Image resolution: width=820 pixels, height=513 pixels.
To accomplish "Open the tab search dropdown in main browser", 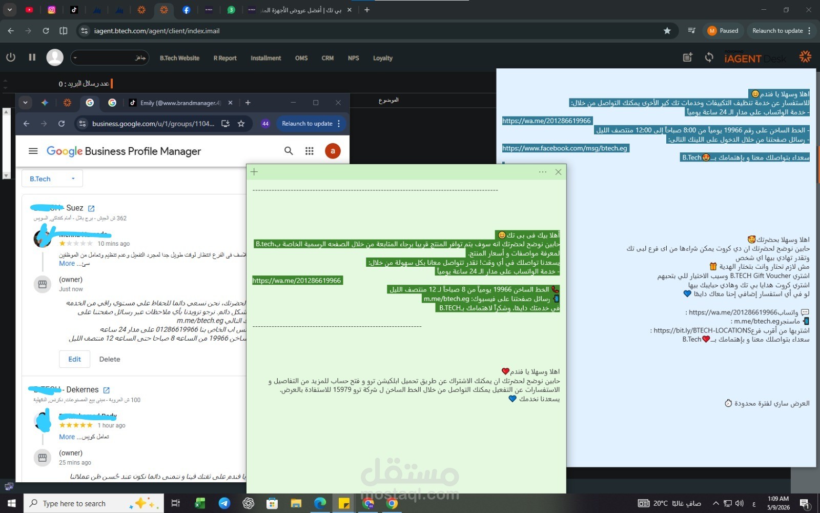I will (9, 10).
